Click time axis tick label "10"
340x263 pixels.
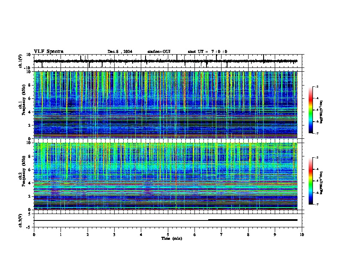click(x=302, y=235)
